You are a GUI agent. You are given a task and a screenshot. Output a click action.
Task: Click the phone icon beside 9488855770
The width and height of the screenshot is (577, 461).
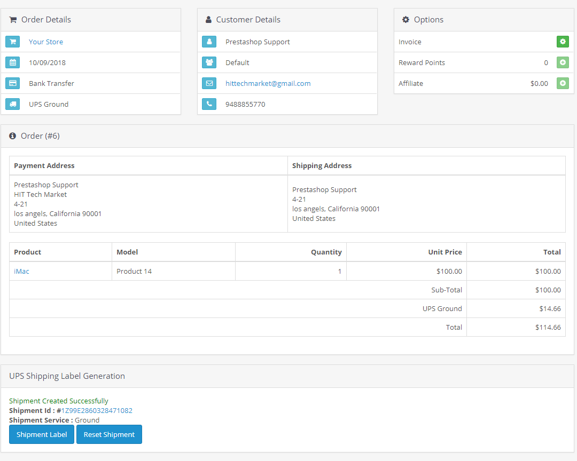(x=209, y=104)
